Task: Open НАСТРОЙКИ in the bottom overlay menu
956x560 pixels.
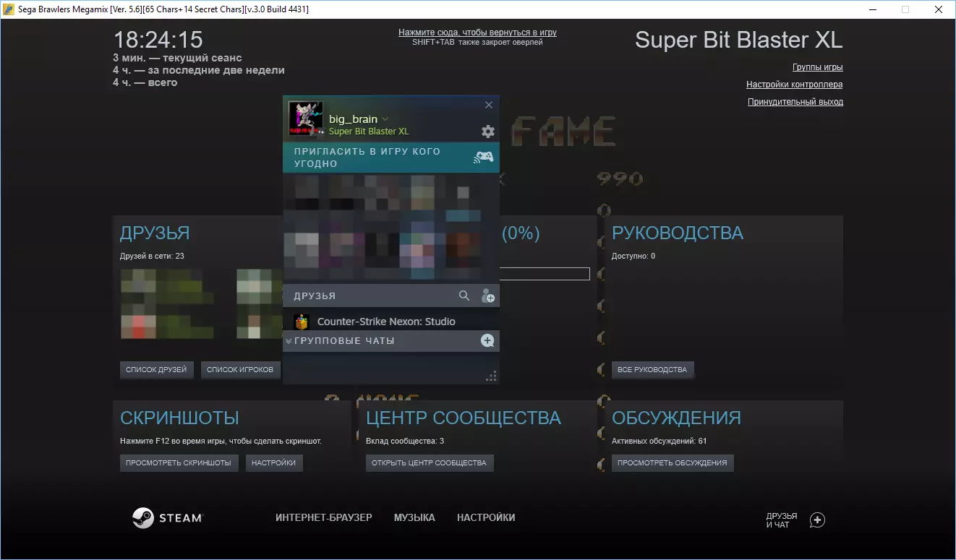Action: (486, 518)
